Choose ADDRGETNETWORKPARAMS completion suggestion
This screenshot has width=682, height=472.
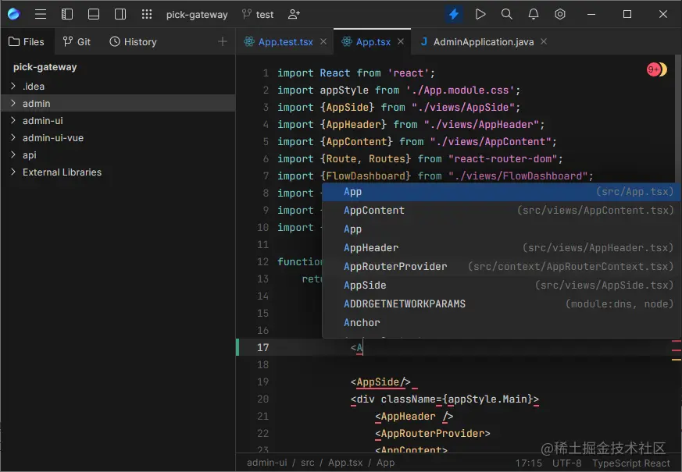(x=501, y=303)
